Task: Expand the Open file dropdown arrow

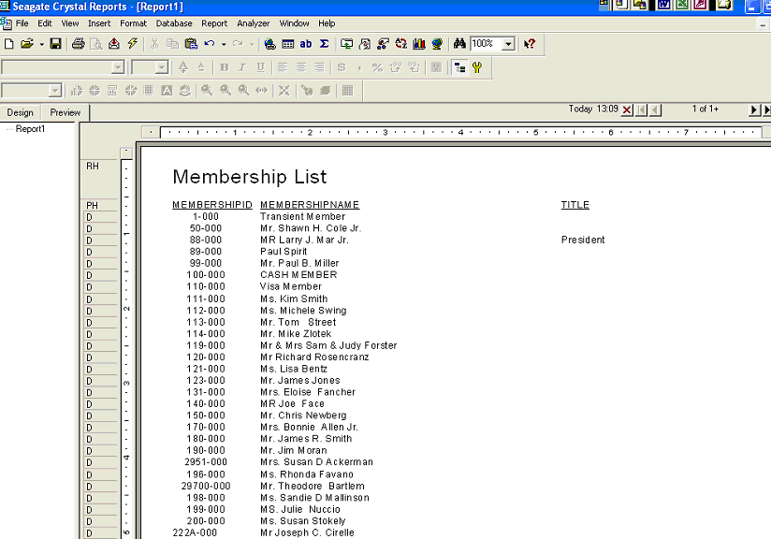Action: tap(41, 44)
